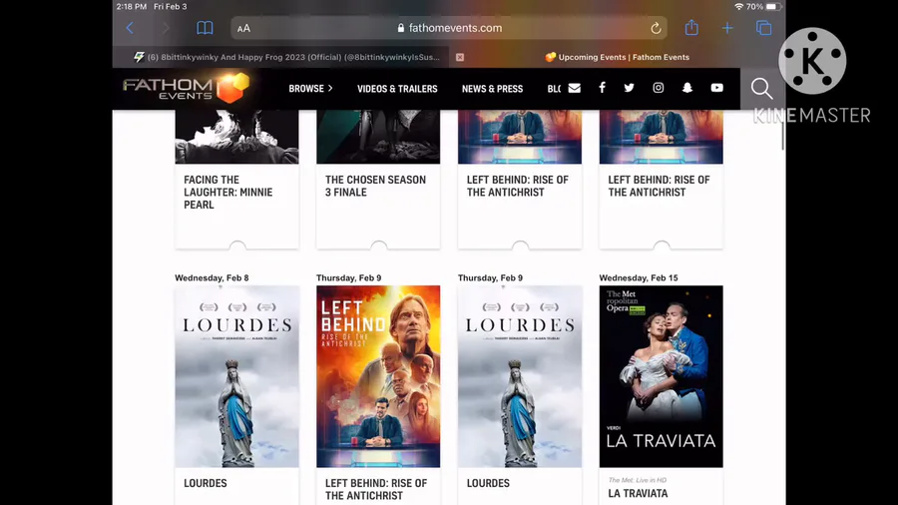Open the Instagram icon link
This screenshot has width=898, height=505.
click(x=659, y=88)
